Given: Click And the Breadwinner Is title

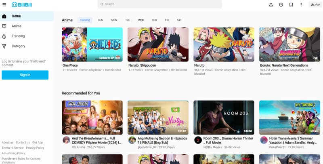Looking at the screenshot, I should (96, 141).
